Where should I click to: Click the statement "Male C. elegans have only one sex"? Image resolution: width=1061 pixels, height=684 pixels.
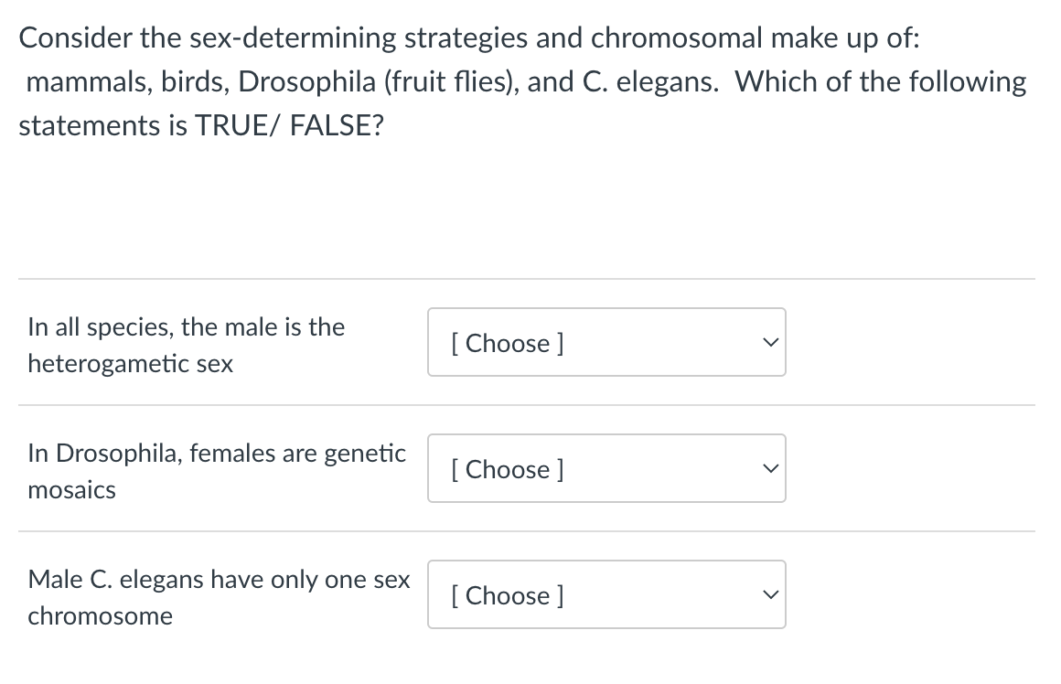coord(219,579)
